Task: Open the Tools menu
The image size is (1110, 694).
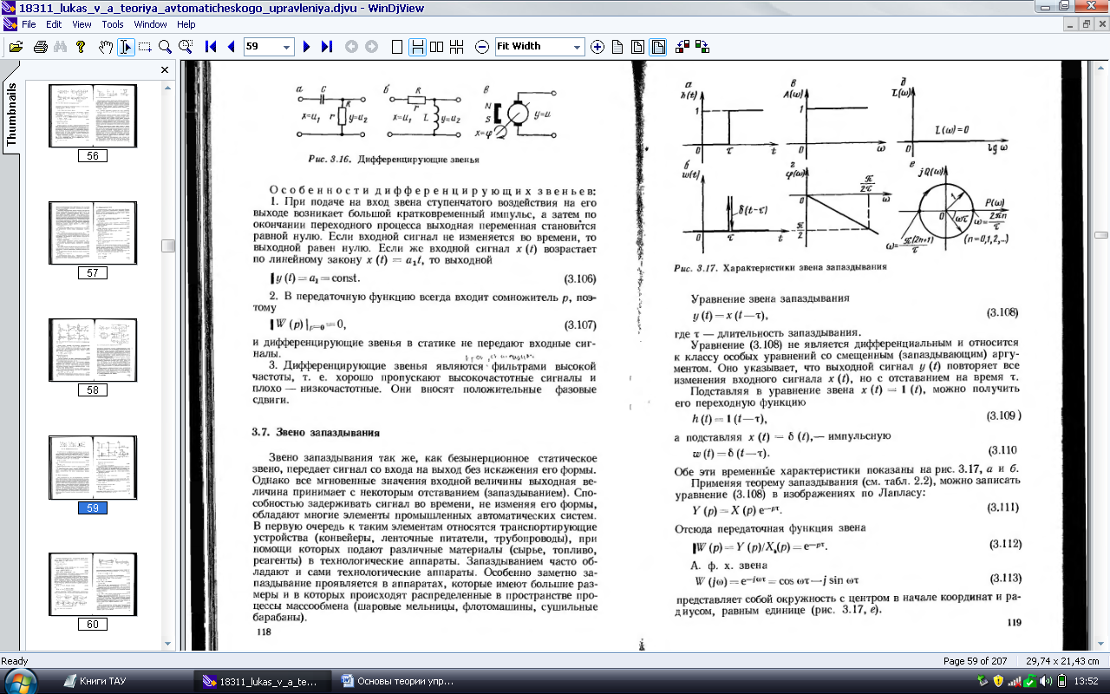Action: click(x=113, y=24)
